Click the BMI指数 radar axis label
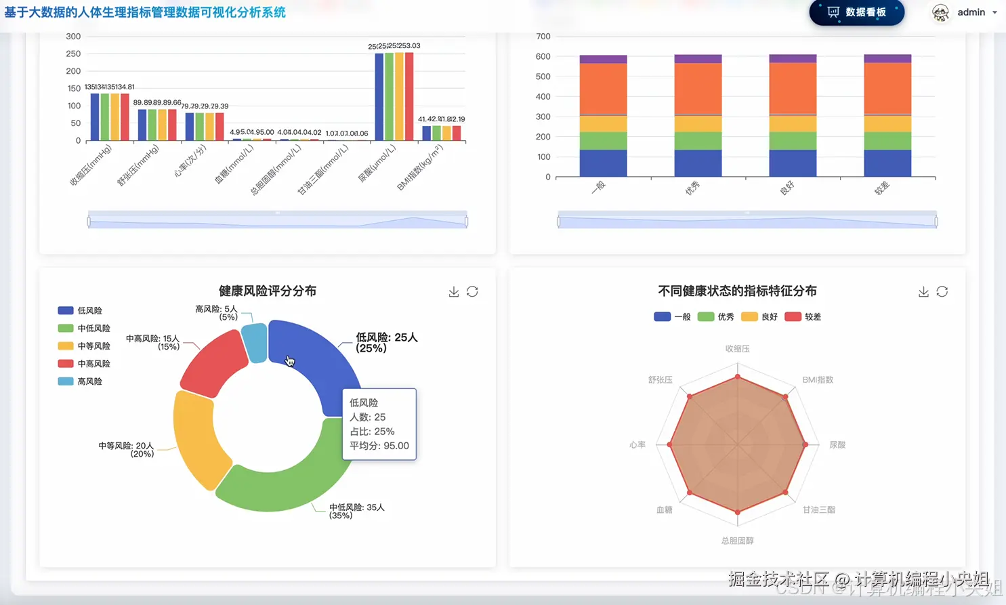Screen dimensions: 1006x605 click(818, 380)
